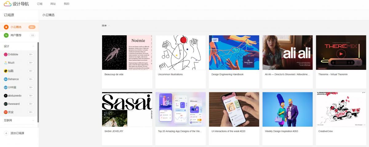Select the Awwward source icon
Screen dimensions: 369x147
tap(6, 104)
